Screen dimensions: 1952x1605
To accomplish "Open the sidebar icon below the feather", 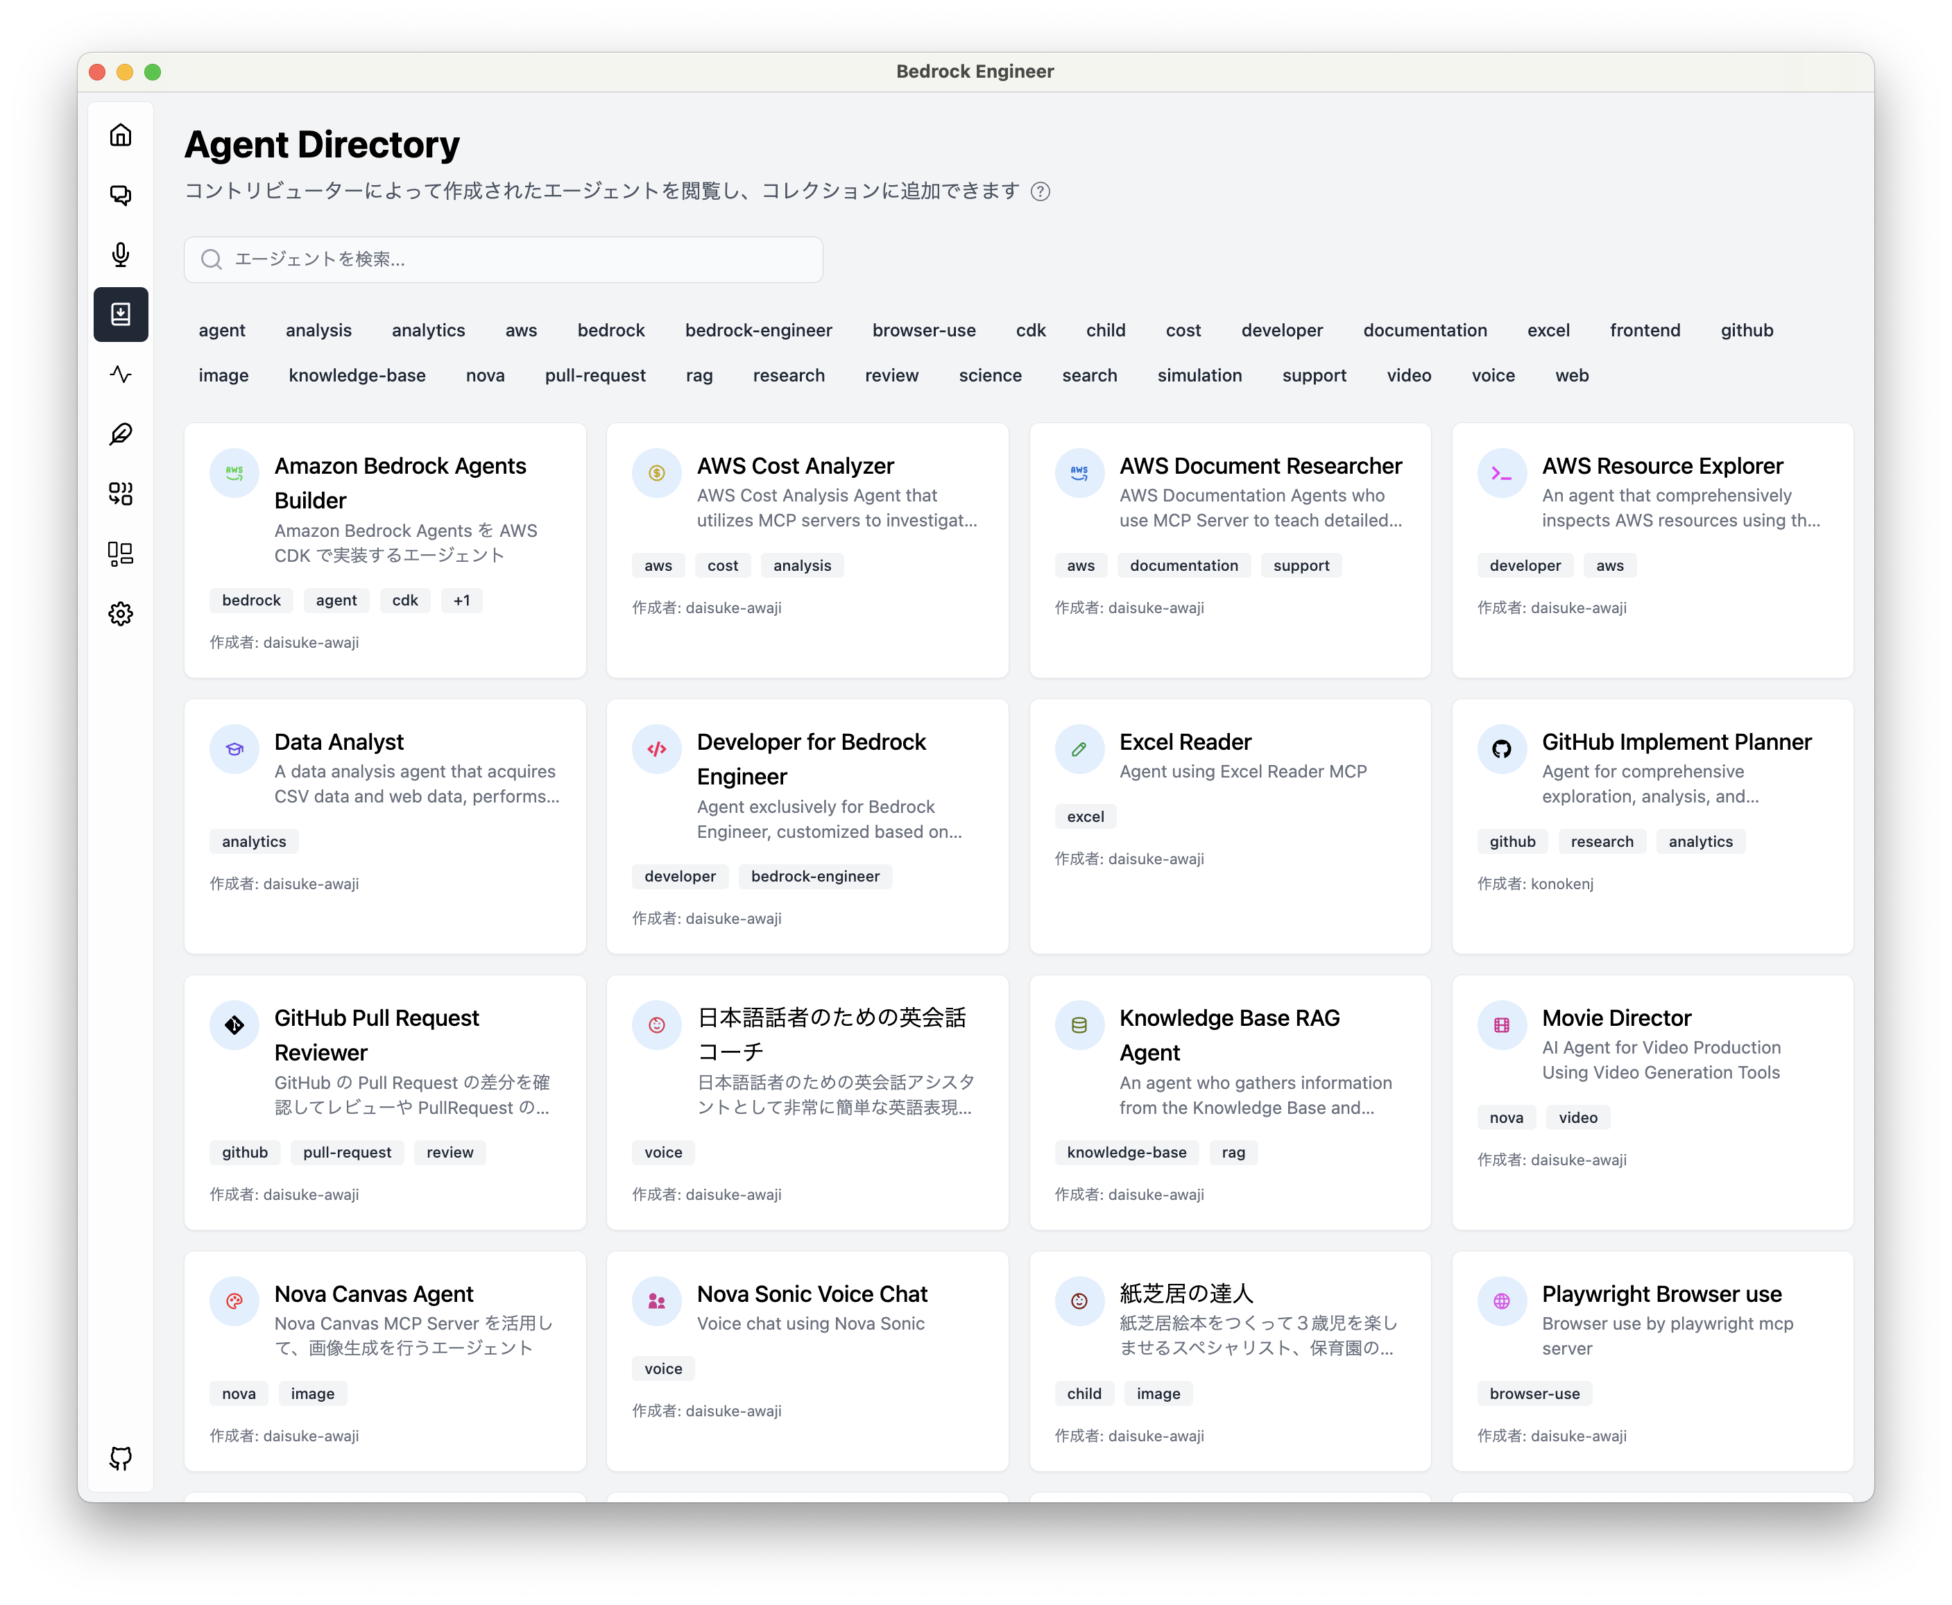I will point(120,494).
